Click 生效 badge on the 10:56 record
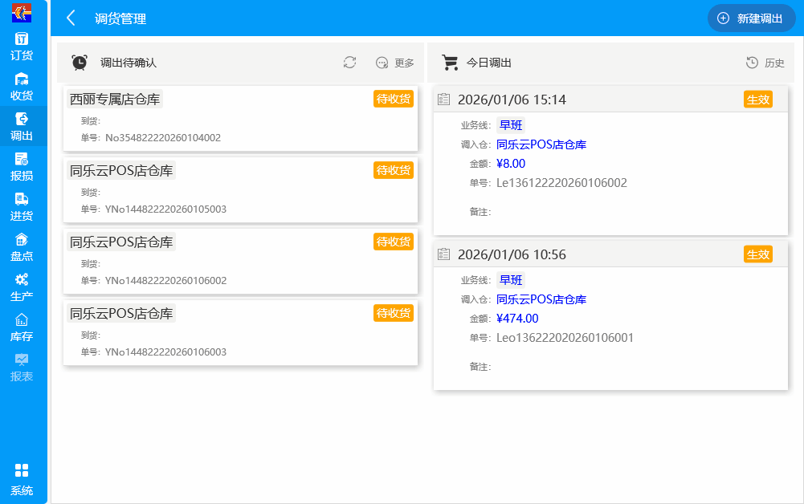The height and width of the screenshot is (504, 804). tap(758, 254)
